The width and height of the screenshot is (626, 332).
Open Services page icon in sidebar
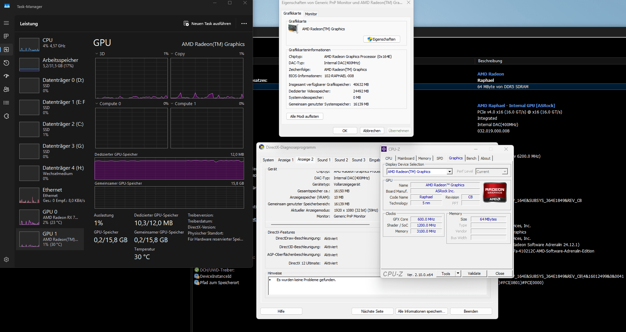[6, 116]
